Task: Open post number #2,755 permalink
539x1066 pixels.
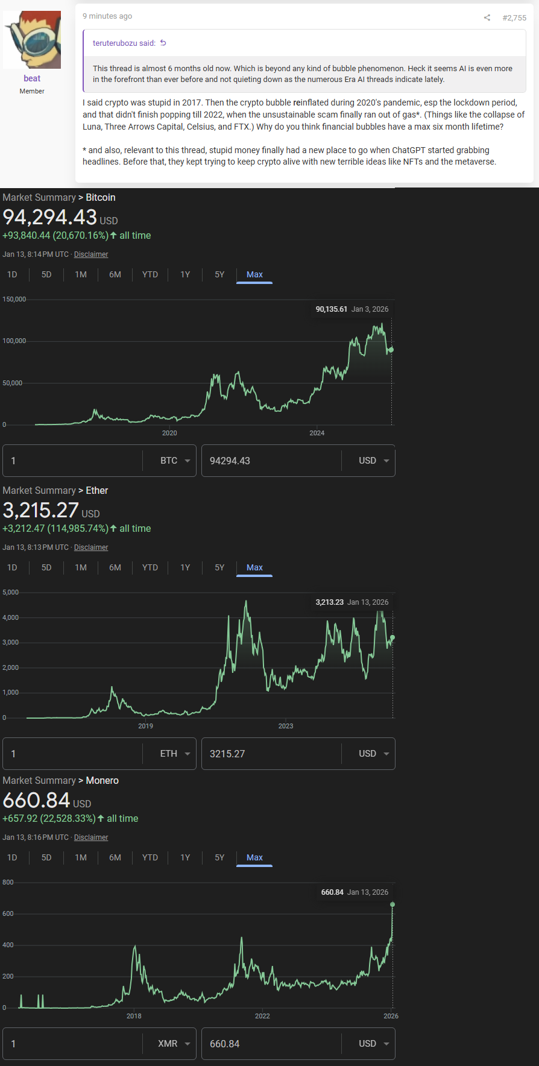Action: click(514, 17)
